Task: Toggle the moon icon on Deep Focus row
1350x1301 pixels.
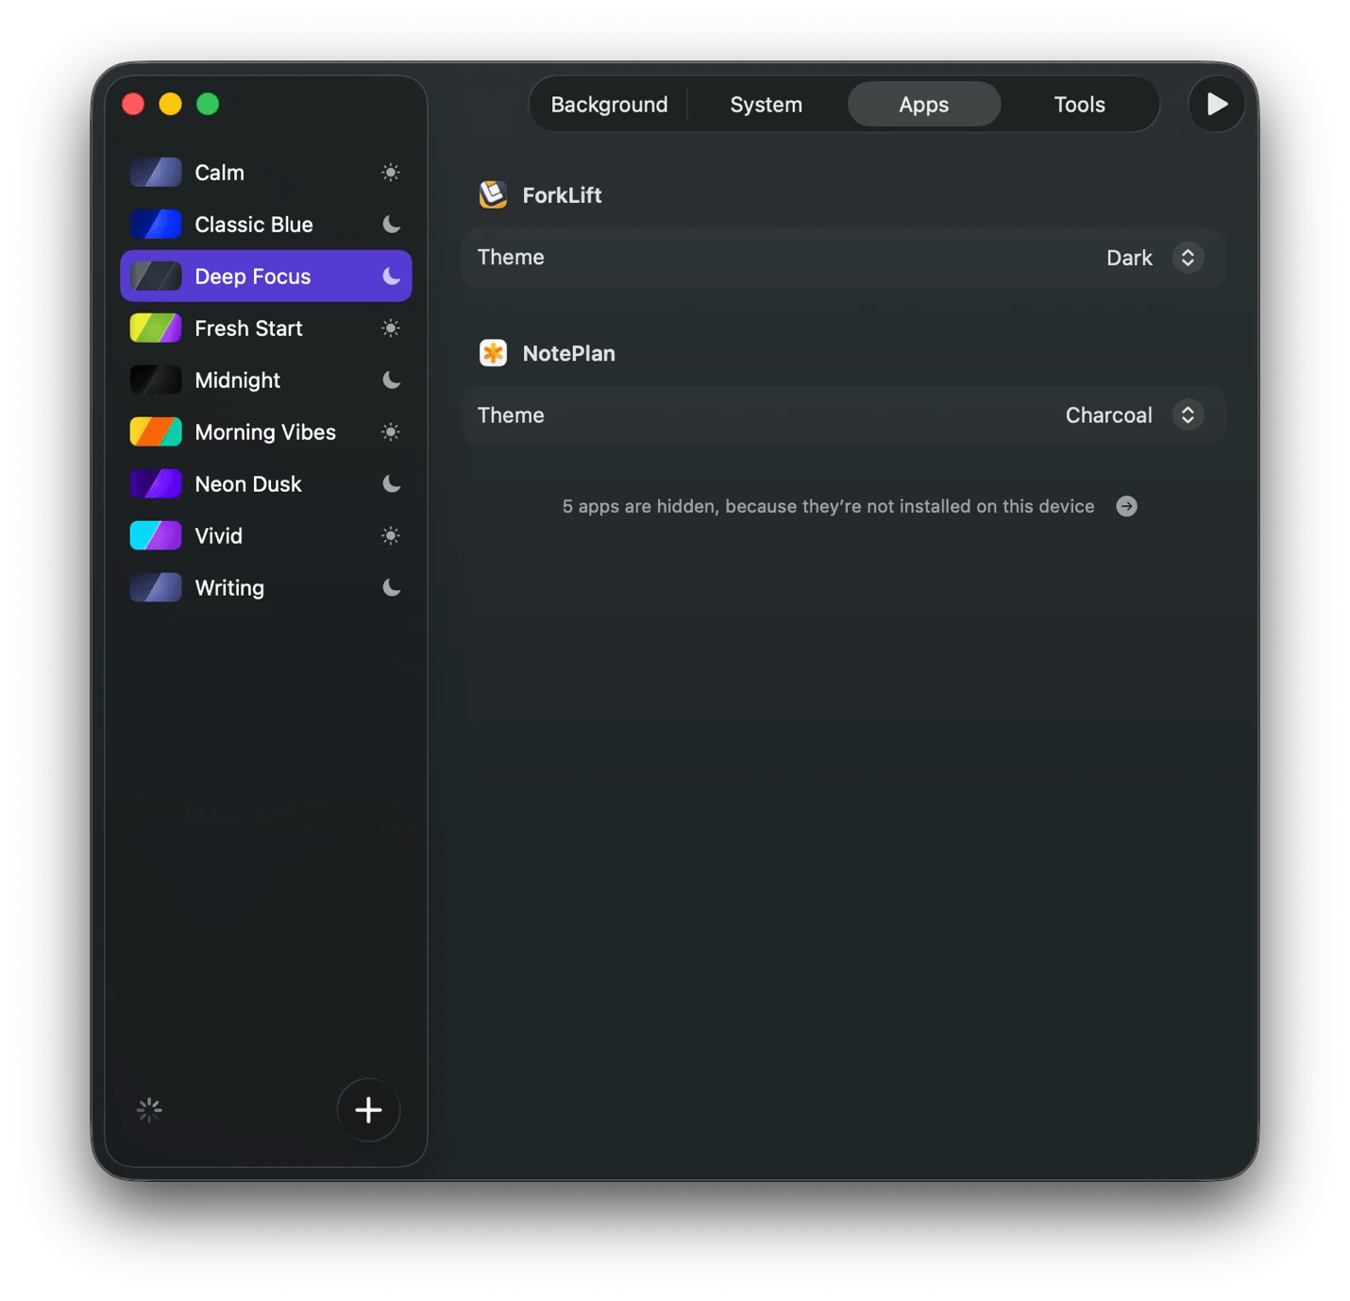Action: coord(391,277)
